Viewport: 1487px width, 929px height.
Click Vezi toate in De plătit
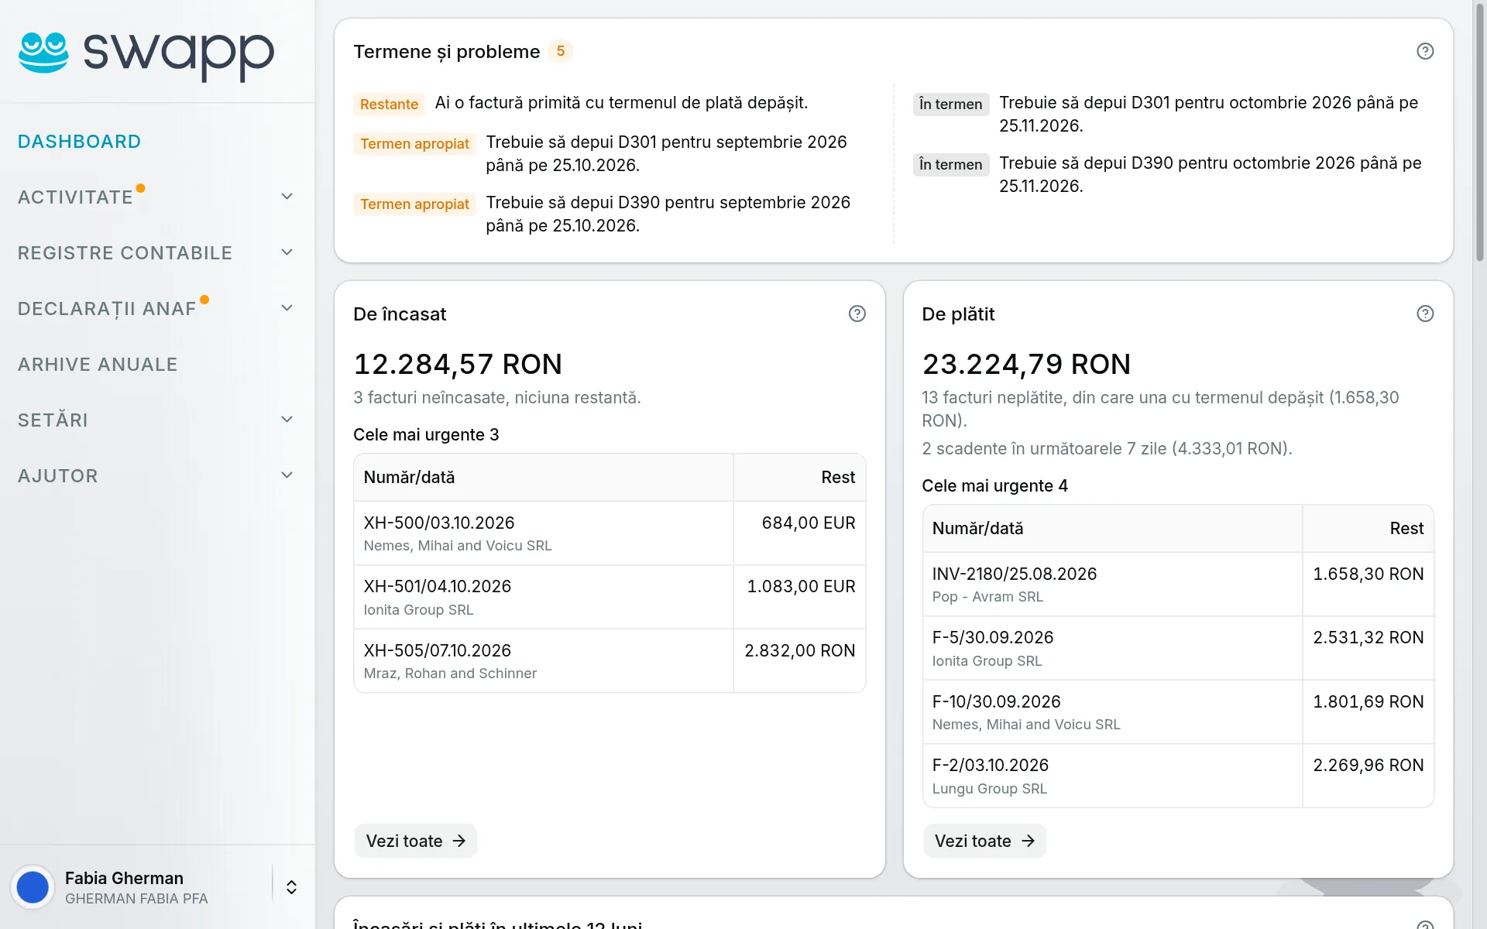[984, 841]
